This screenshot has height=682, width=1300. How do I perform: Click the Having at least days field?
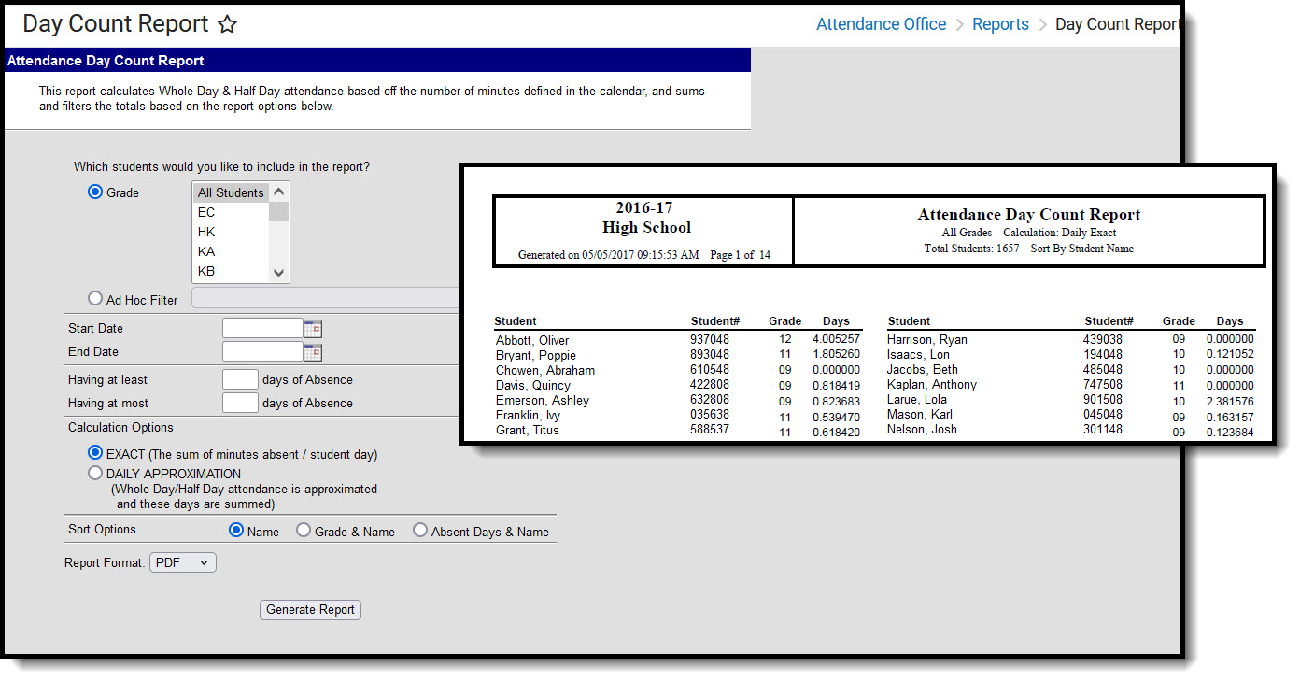(240, 379)
